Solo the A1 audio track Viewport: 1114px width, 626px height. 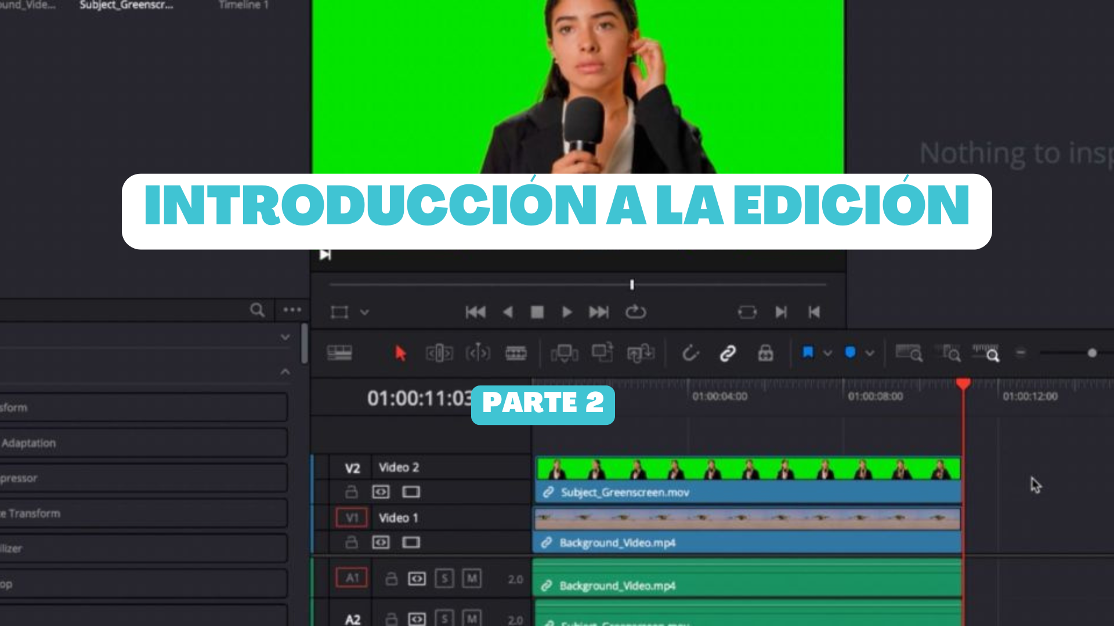click(x=444, y=578)
